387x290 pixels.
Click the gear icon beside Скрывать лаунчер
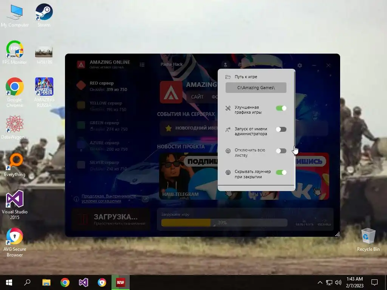(228, 172)
